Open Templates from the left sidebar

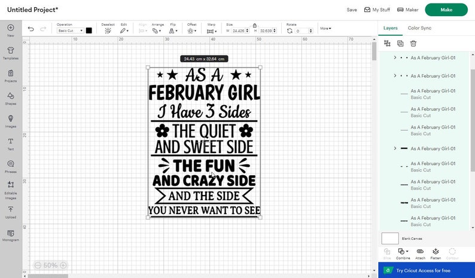(x=11, y=53)
